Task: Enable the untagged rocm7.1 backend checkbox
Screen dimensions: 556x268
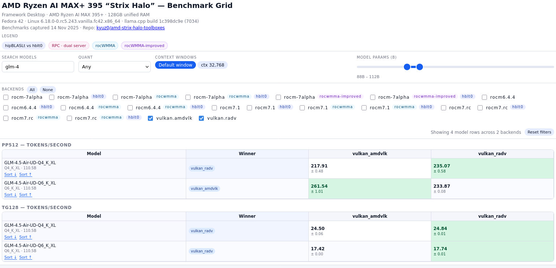Action: click(x=214, y=108)
